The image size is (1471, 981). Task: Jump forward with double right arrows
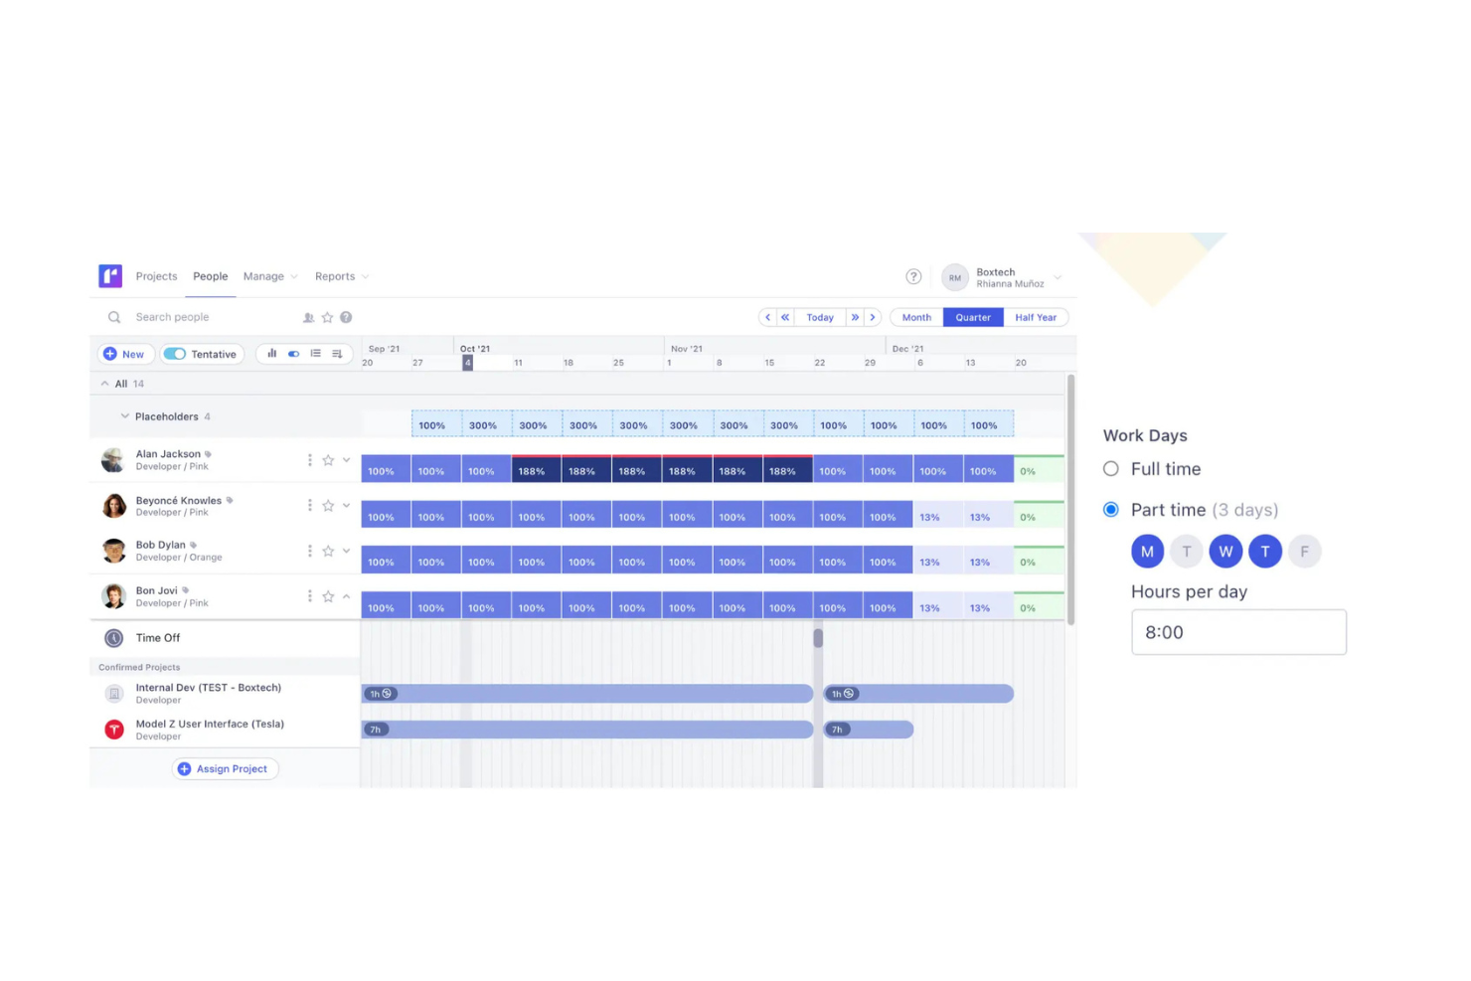855,317
